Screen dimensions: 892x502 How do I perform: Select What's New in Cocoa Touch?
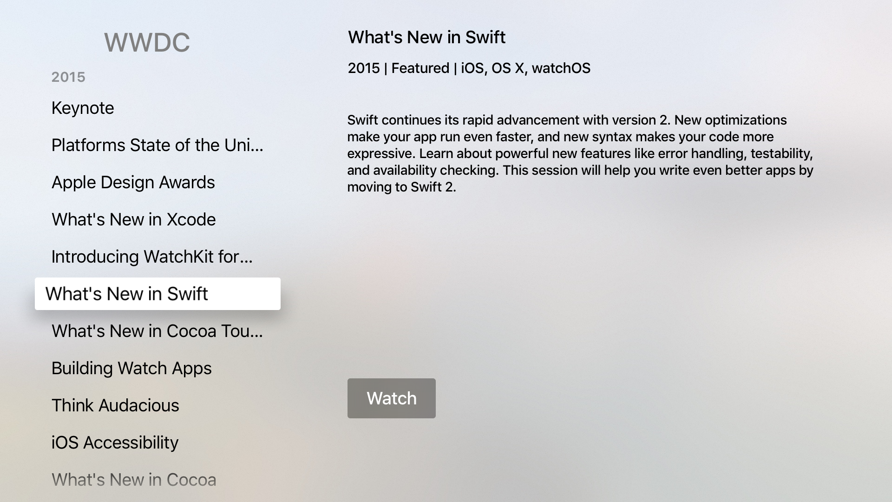157,331
